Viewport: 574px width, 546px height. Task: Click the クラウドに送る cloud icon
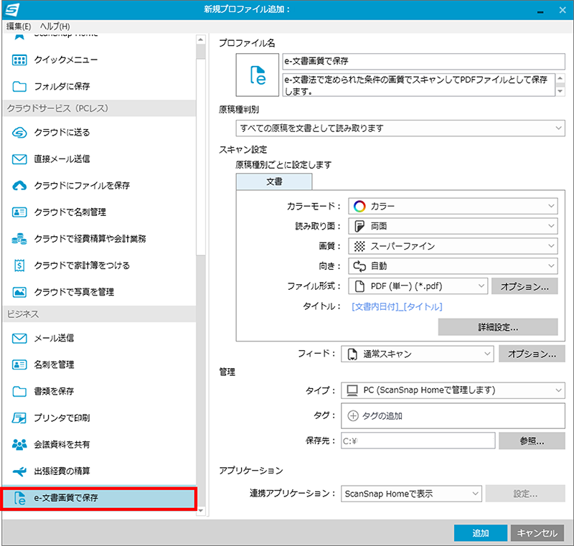[20, 133]
